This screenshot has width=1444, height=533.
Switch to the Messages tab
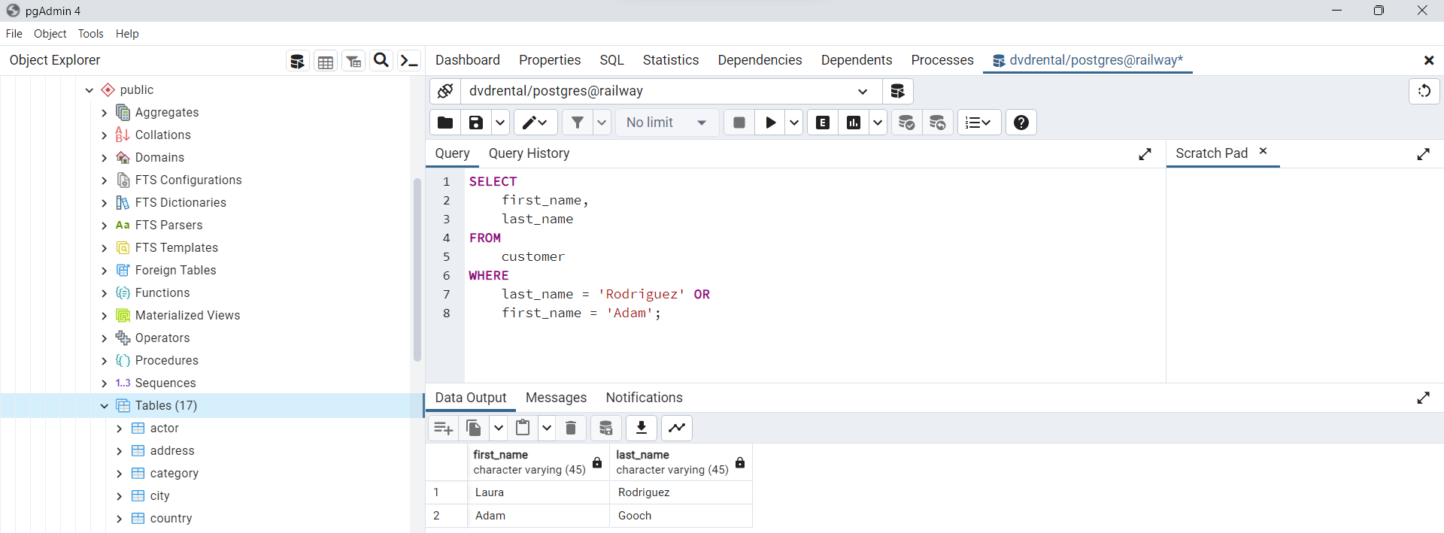click(557, 398)
